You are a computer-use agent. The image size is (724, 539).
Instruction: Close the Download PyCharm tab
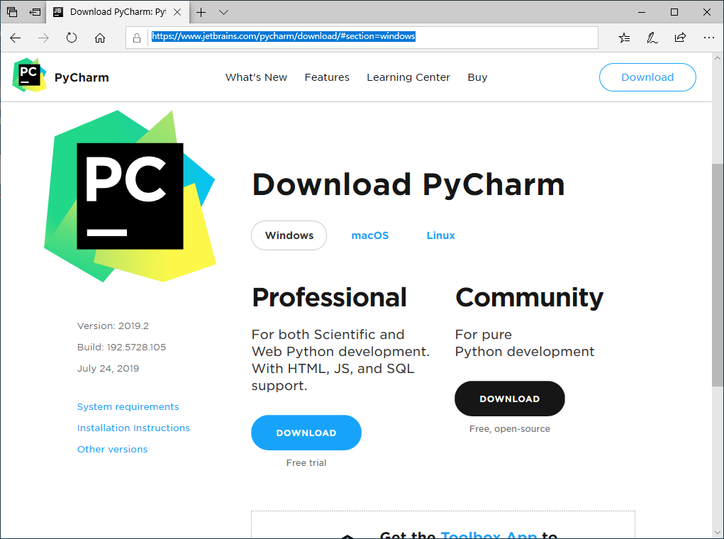tap(177, 12)
